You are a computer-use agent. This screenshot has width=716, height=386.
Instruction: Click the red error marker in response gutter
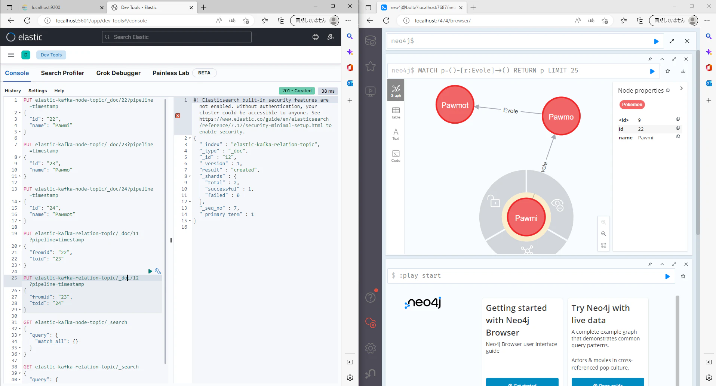[x=178, y=116]
